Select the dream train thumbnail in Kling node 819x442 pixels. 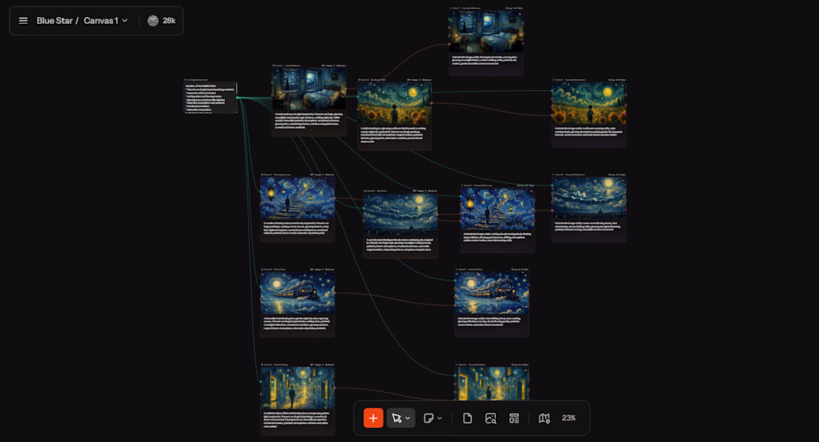[491, 292]
